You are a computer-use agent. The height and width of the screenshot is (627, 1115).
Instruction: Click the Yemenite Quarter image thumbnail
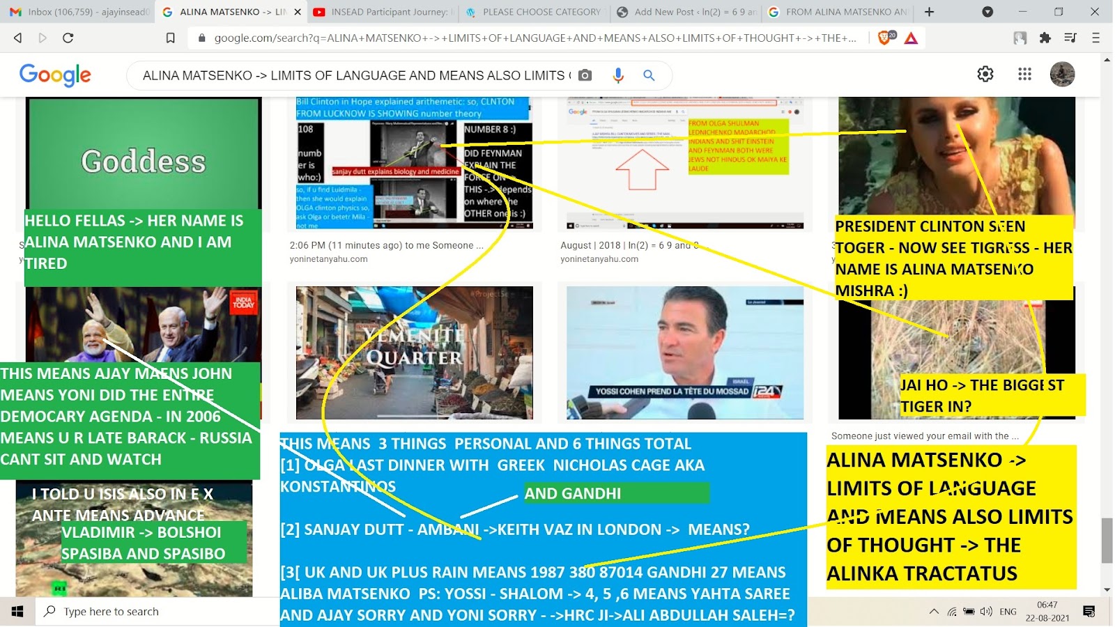pyautogui.click(x=414, y=353)
